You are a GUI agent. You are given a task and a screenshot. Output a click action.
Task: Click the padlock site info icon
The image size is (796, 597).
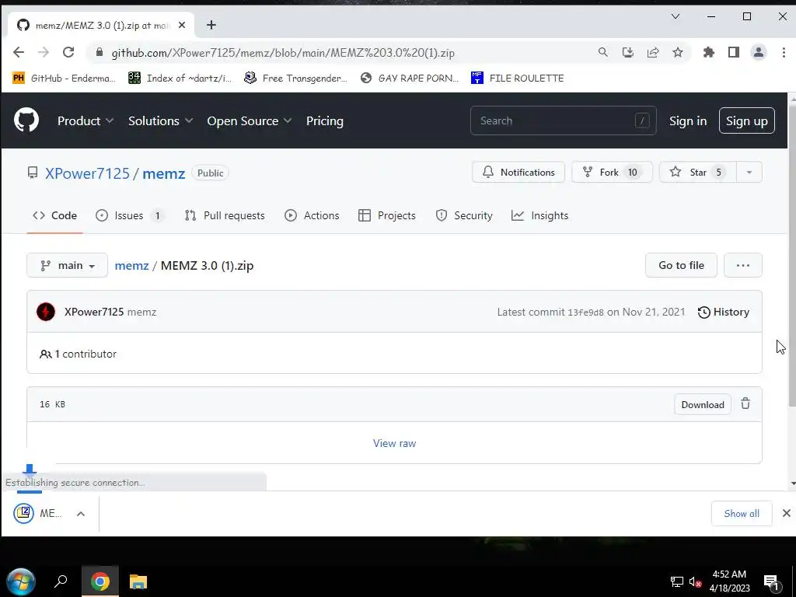99,52
